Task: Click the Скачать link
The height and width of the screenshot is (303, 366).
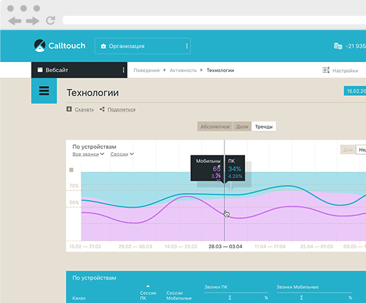Action: pyautogui.click(x=84, y=109)
